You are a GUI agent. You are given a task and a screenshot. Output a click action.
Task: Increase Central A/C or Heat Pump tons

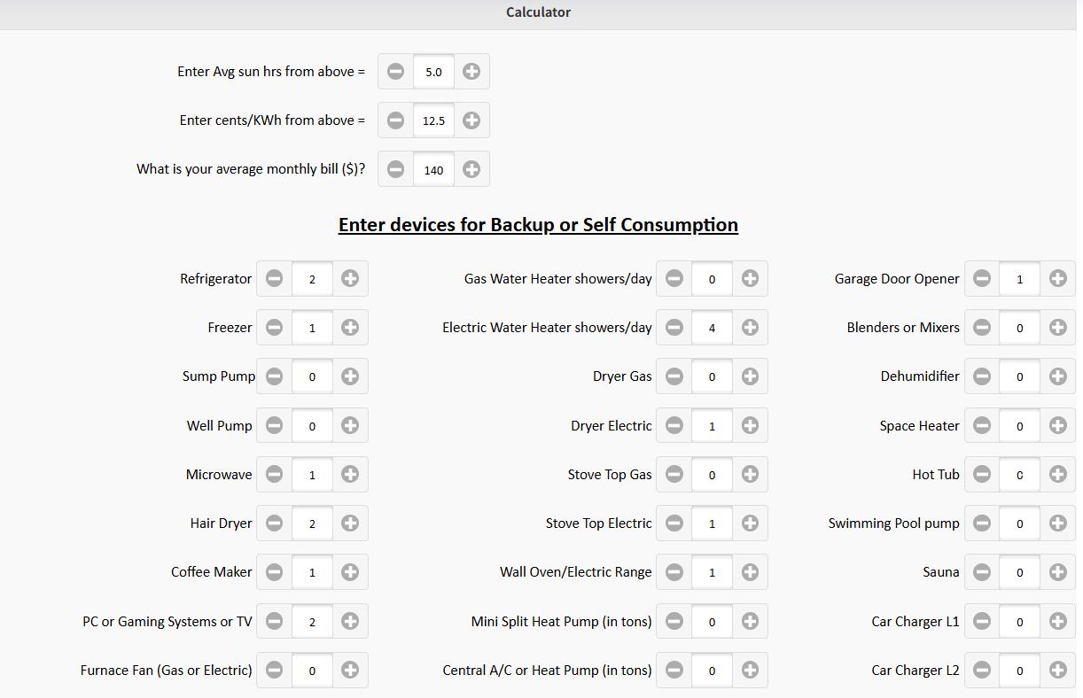tap(750, 671)
